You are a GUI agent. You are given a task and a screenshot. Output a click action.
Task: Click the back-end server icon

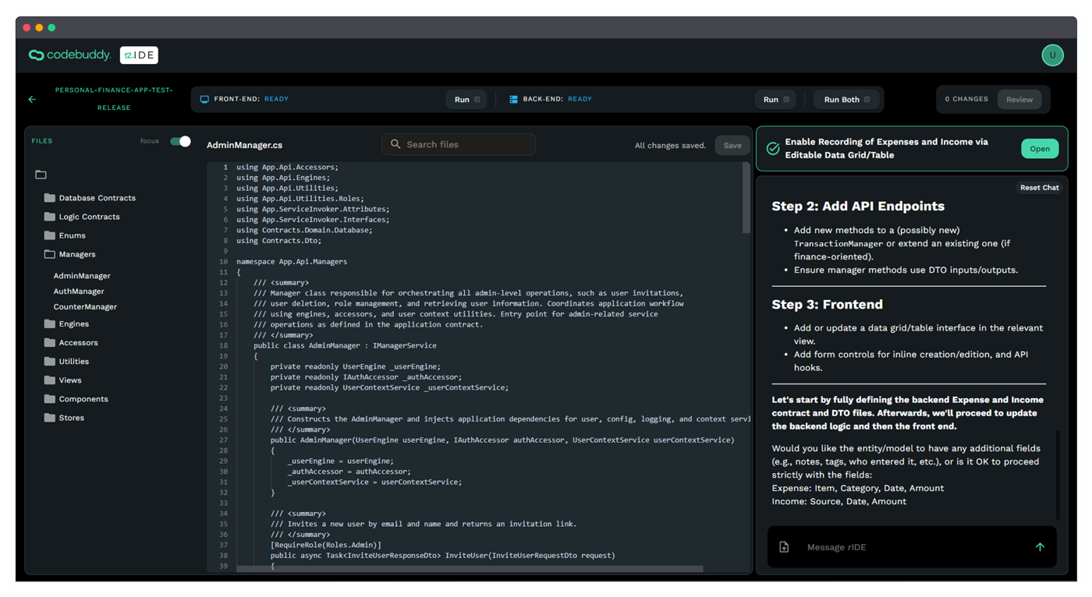(513, 100)
